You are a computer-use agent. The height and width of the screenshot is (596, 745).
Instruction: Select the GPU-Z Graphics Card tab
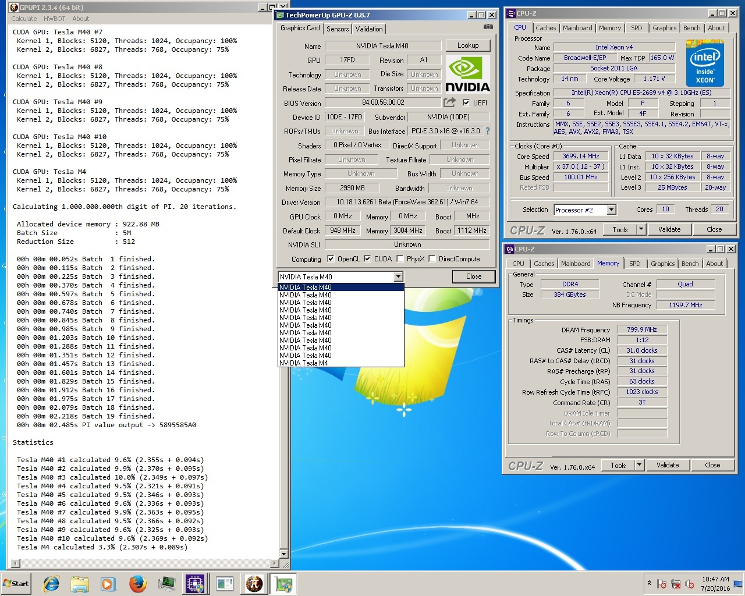pyautogui.click(x=300, y=28)
